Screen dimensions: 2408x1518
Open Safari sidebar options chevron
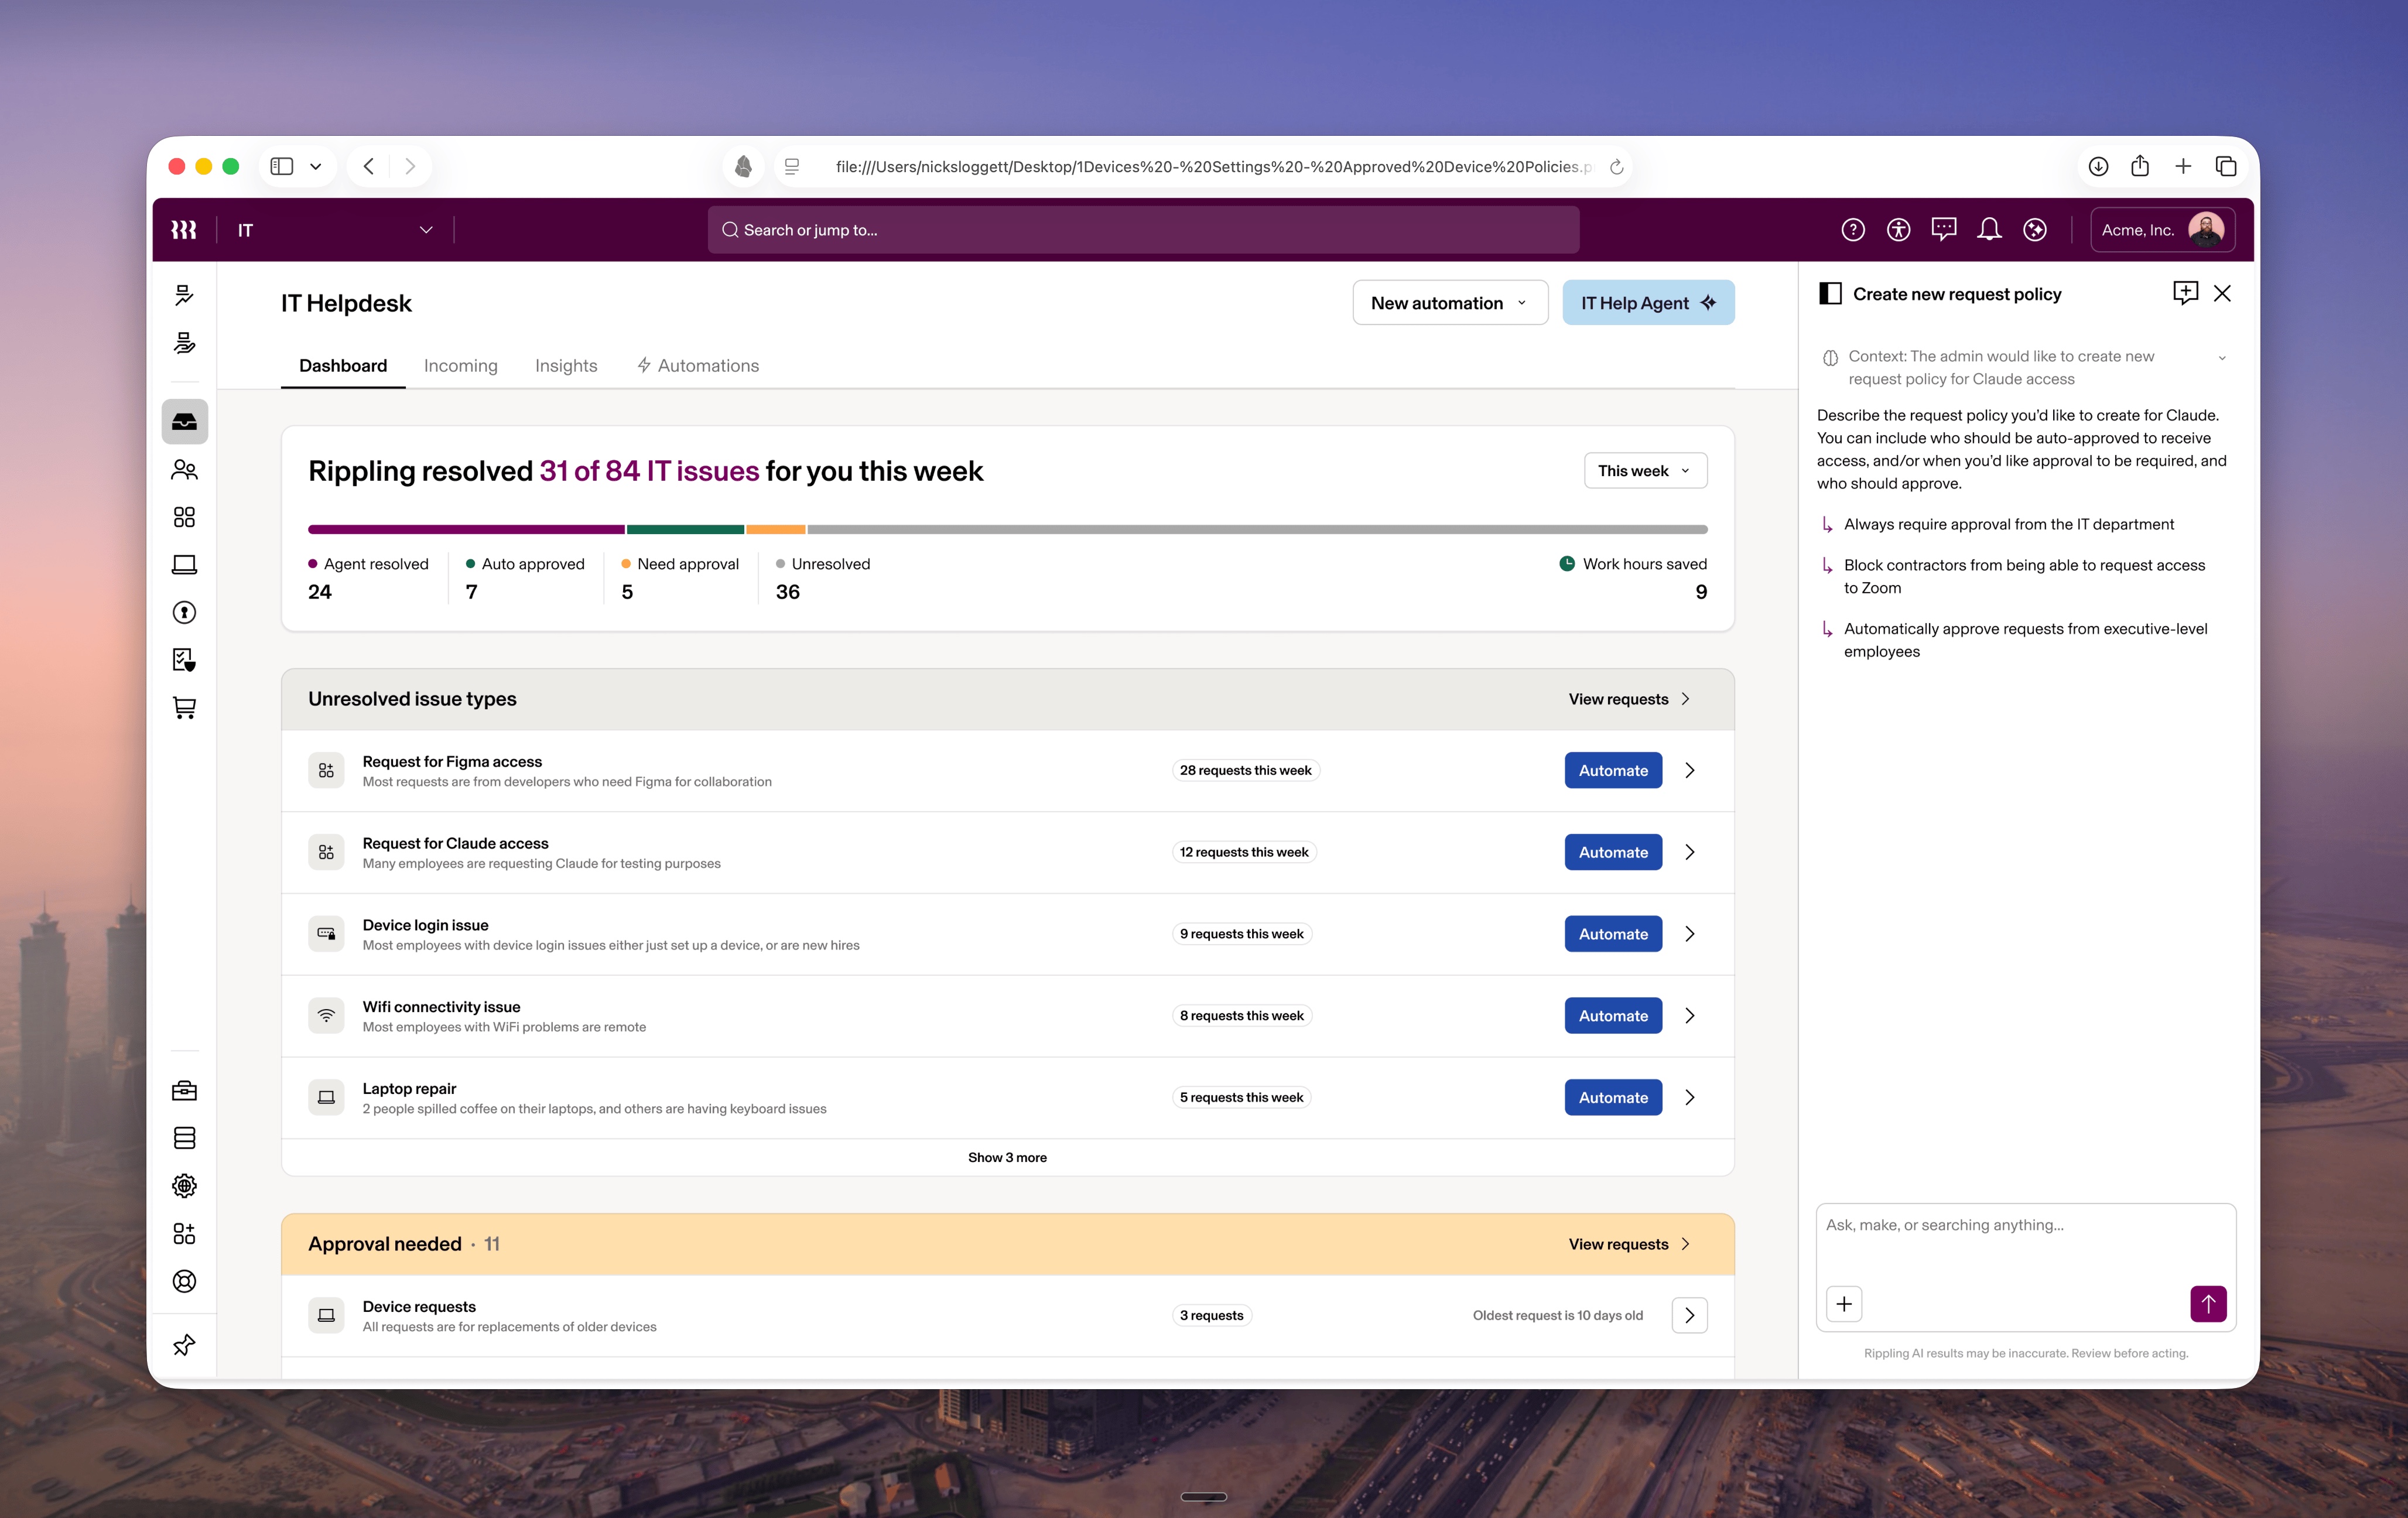pos(316,167)
